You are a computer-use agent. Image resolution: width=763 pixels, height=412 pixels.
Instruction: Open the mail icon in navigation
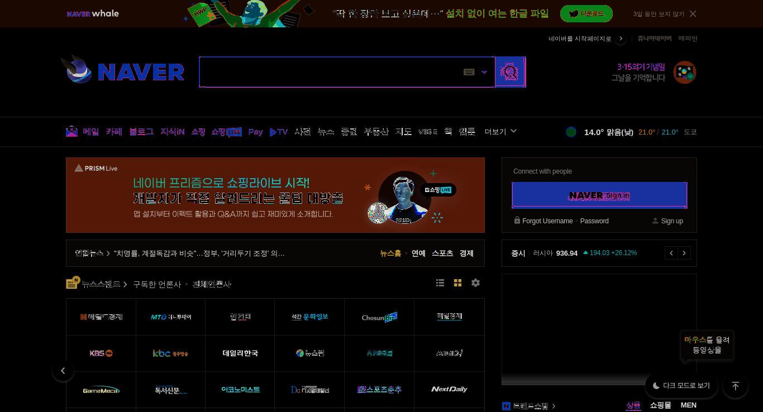[x=71, y=132]
